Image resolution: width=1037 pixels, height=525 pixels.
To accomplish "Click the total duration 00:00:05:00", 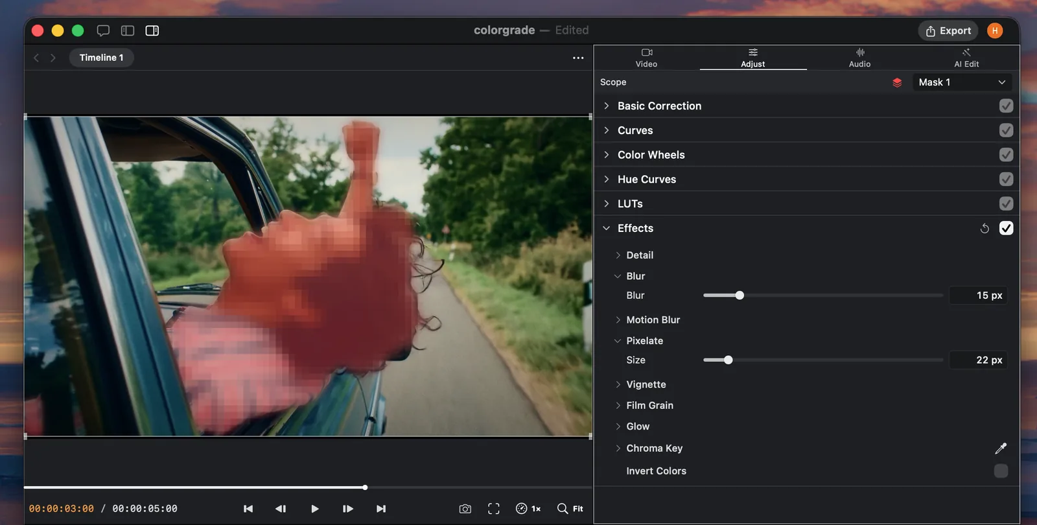I will pyautogui.click(x=145, y=509).
